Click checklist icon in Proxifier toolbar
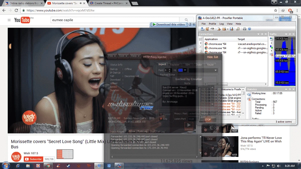301x169 pixels. (238, 29)
